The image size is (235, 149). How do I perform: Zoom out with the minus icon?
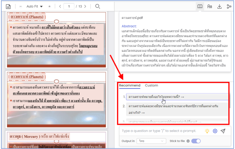tap(21, 6)
